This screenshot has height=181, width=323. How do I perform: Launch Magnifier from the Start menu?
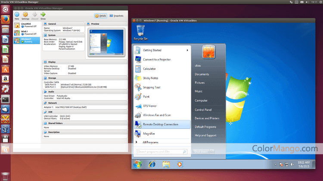[x=162, y=134]
